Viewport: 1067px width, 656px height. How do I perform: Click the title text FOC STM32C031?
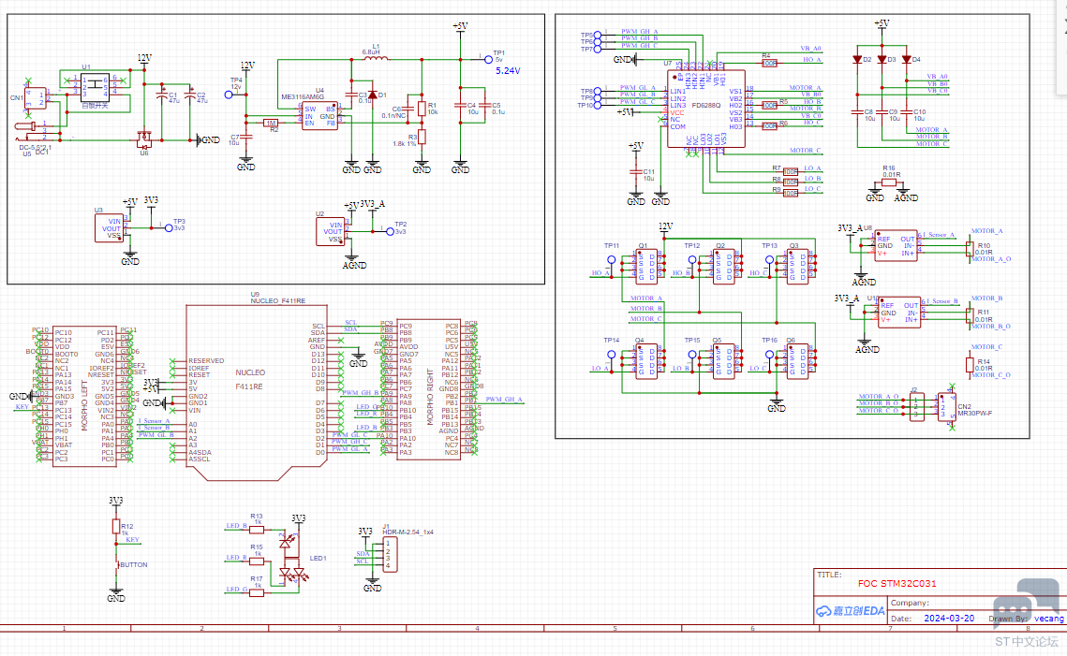coord(897,583)
